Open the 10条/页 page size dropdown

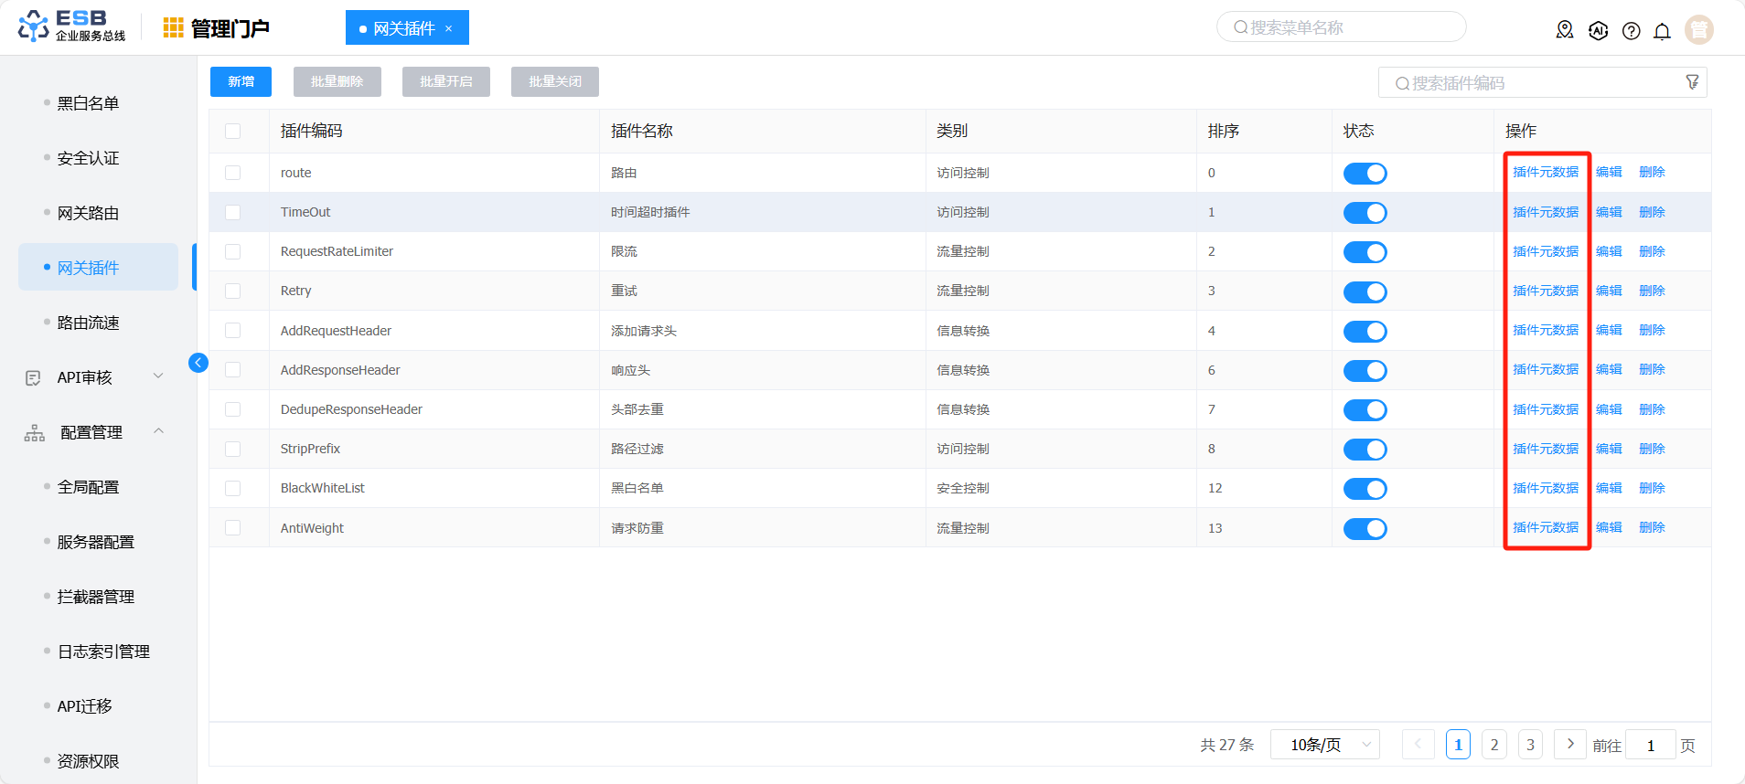pos(1330,745)
